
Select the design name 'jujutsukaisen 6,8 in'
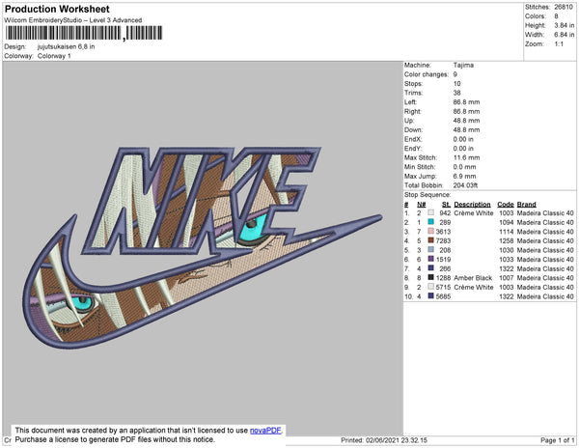point(66,47)
